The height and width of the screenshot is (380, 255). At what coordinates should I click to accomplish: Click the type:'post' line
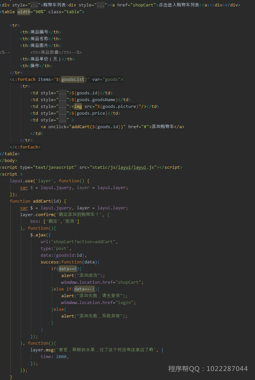pos(56,249)
